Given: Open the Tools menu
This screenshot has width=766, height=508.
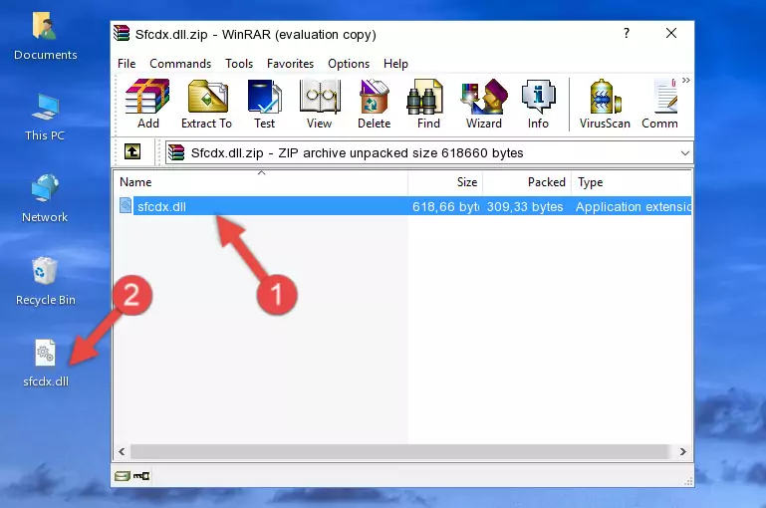Looking at the screenshot, I should coord(239,64).
